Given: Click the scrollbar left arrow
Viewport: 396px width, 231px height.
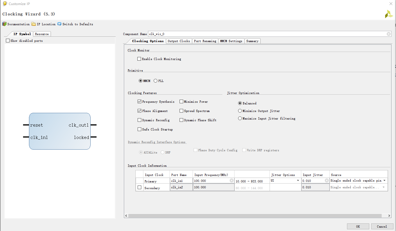Looking at the screenshot, I should (126, 216).
